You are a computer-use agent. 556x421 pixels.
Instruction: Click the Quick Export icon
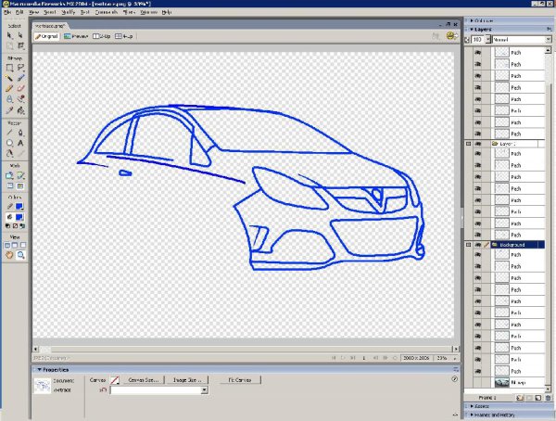click(x=450, y=37)
